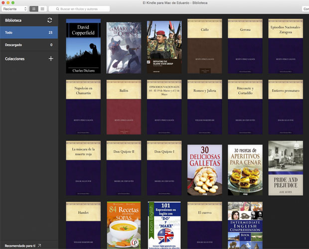Open the Bailén book

coord(124,107)
